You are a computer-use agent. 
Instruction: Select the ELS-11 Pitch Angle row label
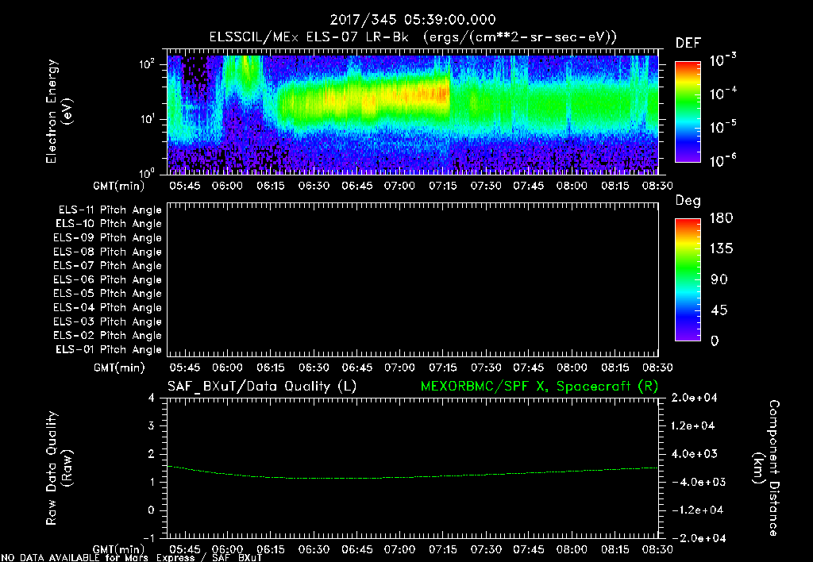(x=110, y=210)
